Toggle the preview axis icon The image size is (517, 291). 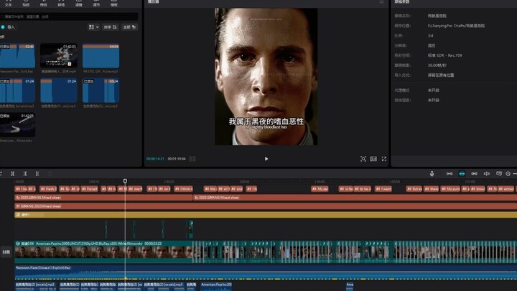pyautogui.click(x=487, y=174)
